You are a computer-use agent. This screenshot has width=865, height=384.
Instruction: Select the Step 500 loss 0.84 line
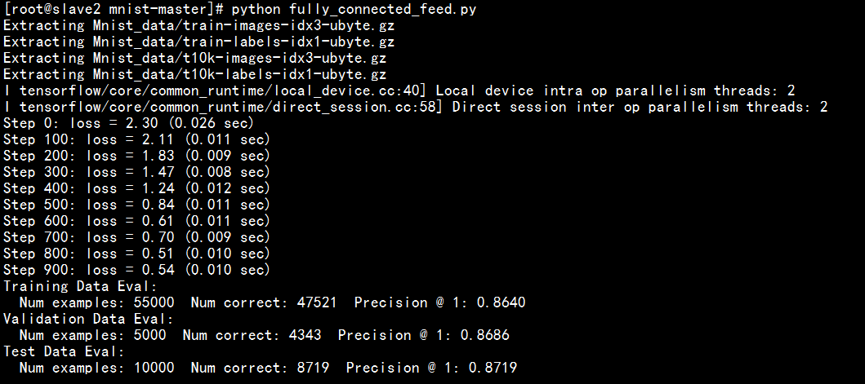click(136, 205)
